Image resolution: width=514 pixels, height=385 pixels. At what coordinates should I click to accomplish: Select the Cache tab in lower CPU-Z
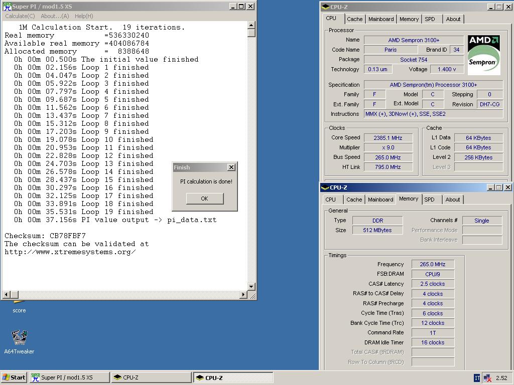[x=354, y=200]
